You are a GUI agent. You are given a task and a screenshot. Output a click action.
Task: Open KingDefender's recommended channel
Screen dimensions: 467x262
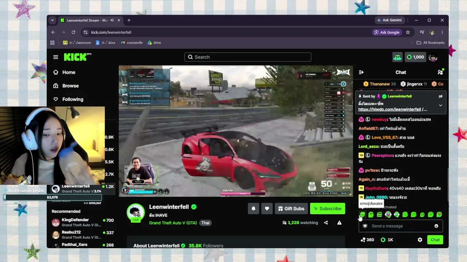click(82, 222)
